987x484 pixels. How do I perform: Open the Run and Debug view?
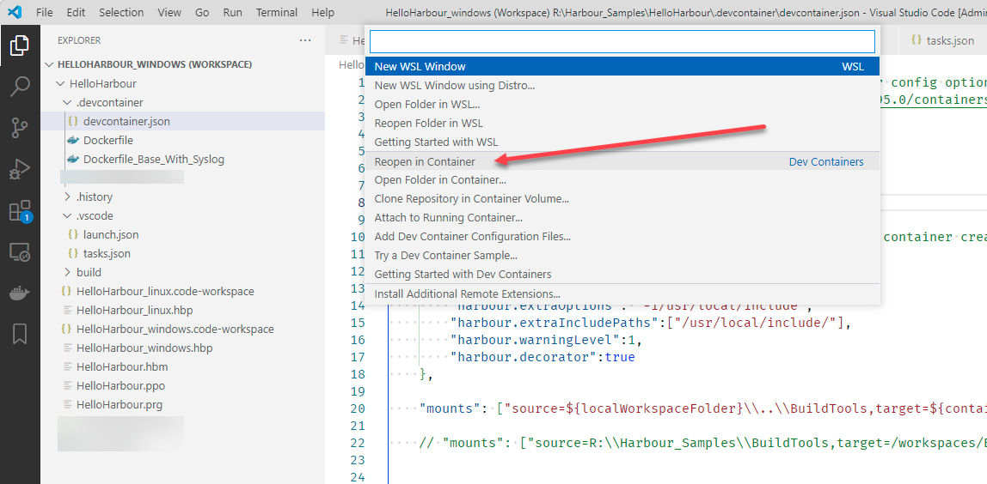[x=19, y=169]
